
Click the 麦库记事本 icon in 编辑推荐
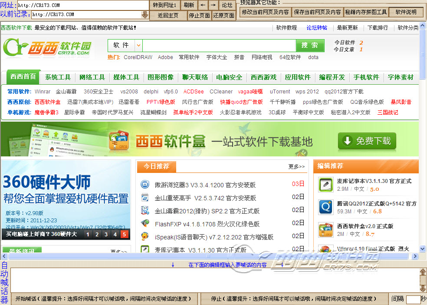(326, 185)
